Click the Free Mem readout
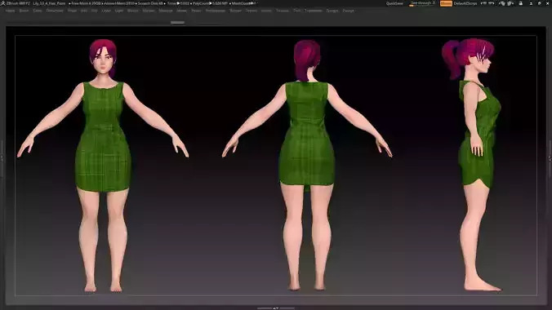This screenshot has width=552, height=310. [x=87, y=3]
